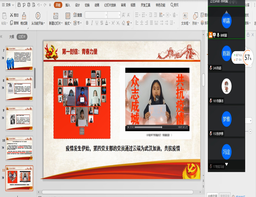Click the Format Painter brush icon
The width and height of the screenshot is (256, 197).
point(24,16)
